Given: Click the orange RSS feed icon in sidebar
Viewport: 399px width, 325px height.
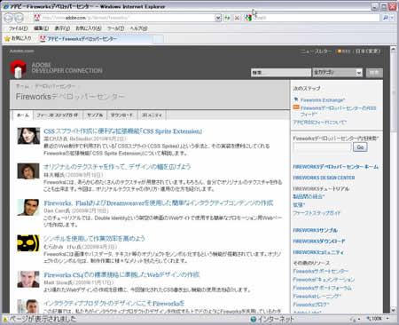Looking at the screenshot, I should [x=296, y=107].
